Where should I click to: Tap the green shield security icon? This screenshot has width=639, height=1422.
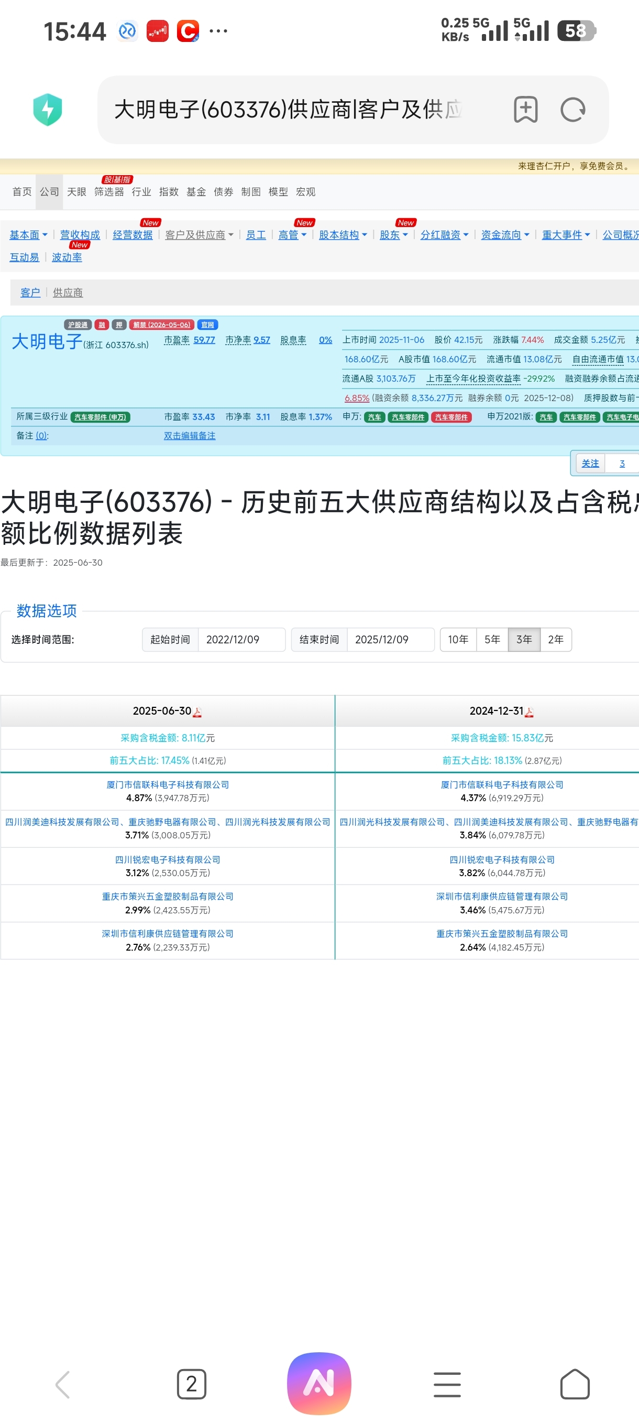(48, 109)
